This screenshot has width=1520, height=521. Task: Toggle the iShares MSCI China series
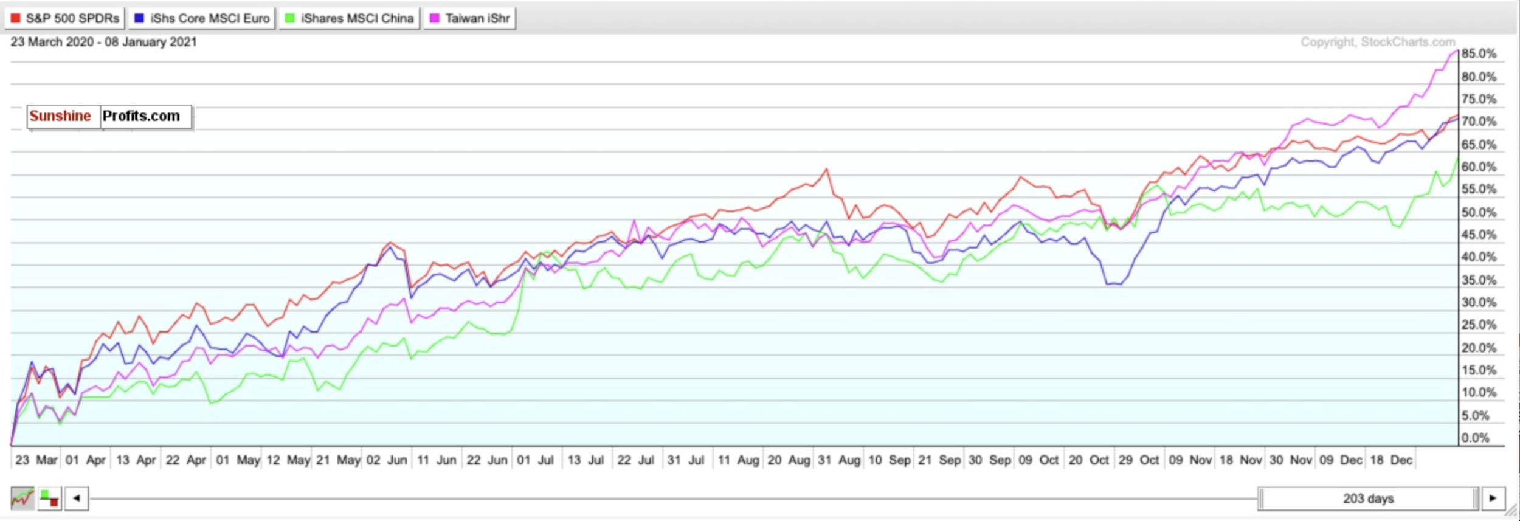point(350,18)
